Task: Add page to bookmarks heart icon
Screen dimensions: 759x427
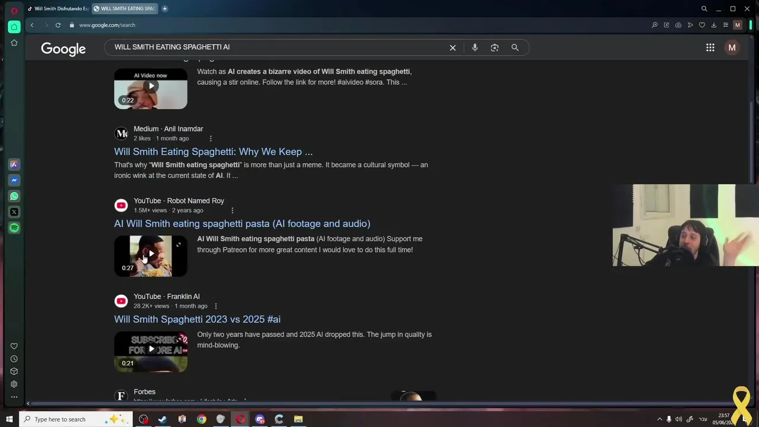Action: click(702, 25)
